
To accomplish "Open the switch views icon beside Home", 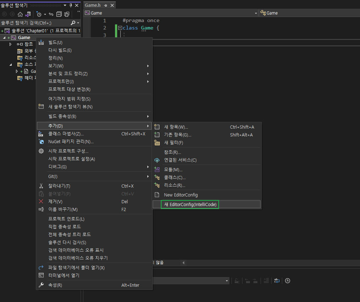I will pyautogui.click(x=27, y=15).
